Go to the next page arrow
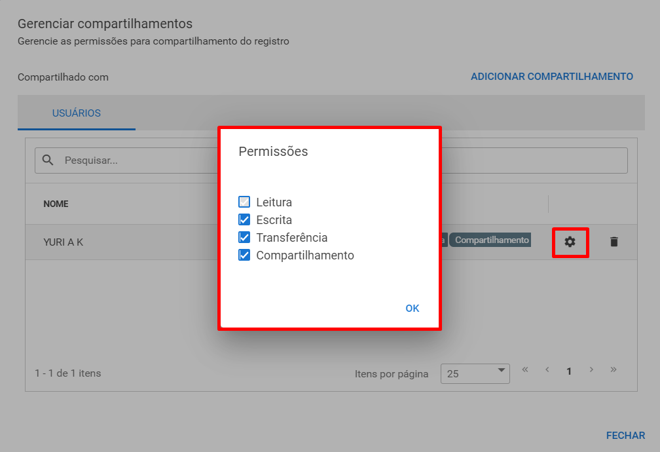Screen dimensions: 660x452 (x=591, y=370)
